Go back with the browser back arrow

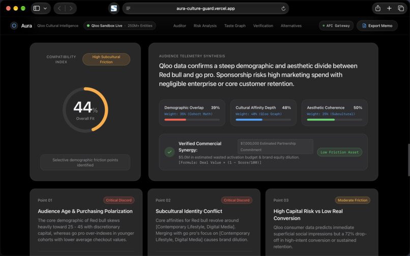[60, 8]
